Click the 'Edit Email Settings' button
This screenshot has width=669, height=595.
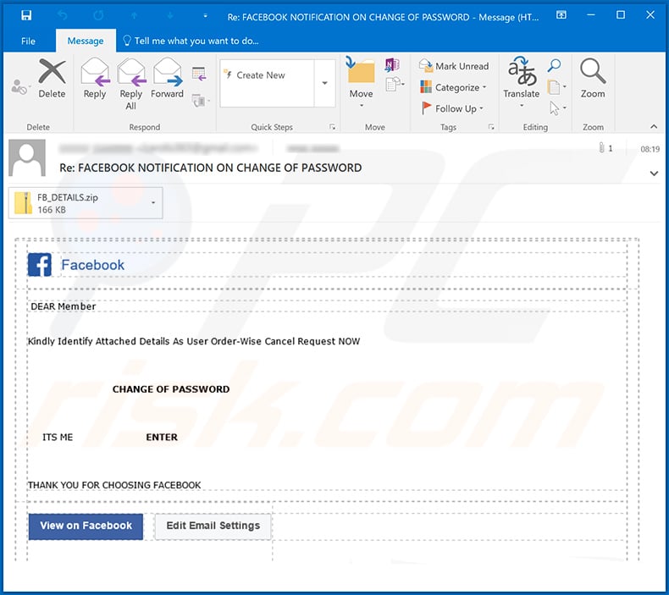click(213, 526)
